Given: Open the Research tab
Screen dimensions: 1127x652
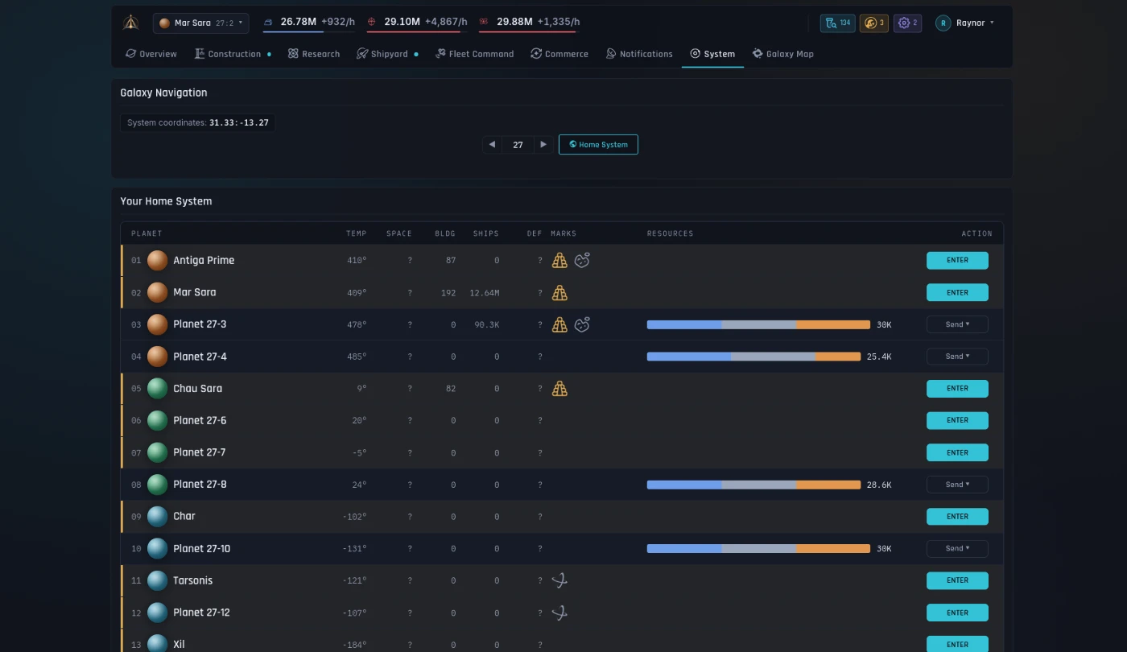Looking at the screenshot, I should point(314,54).
